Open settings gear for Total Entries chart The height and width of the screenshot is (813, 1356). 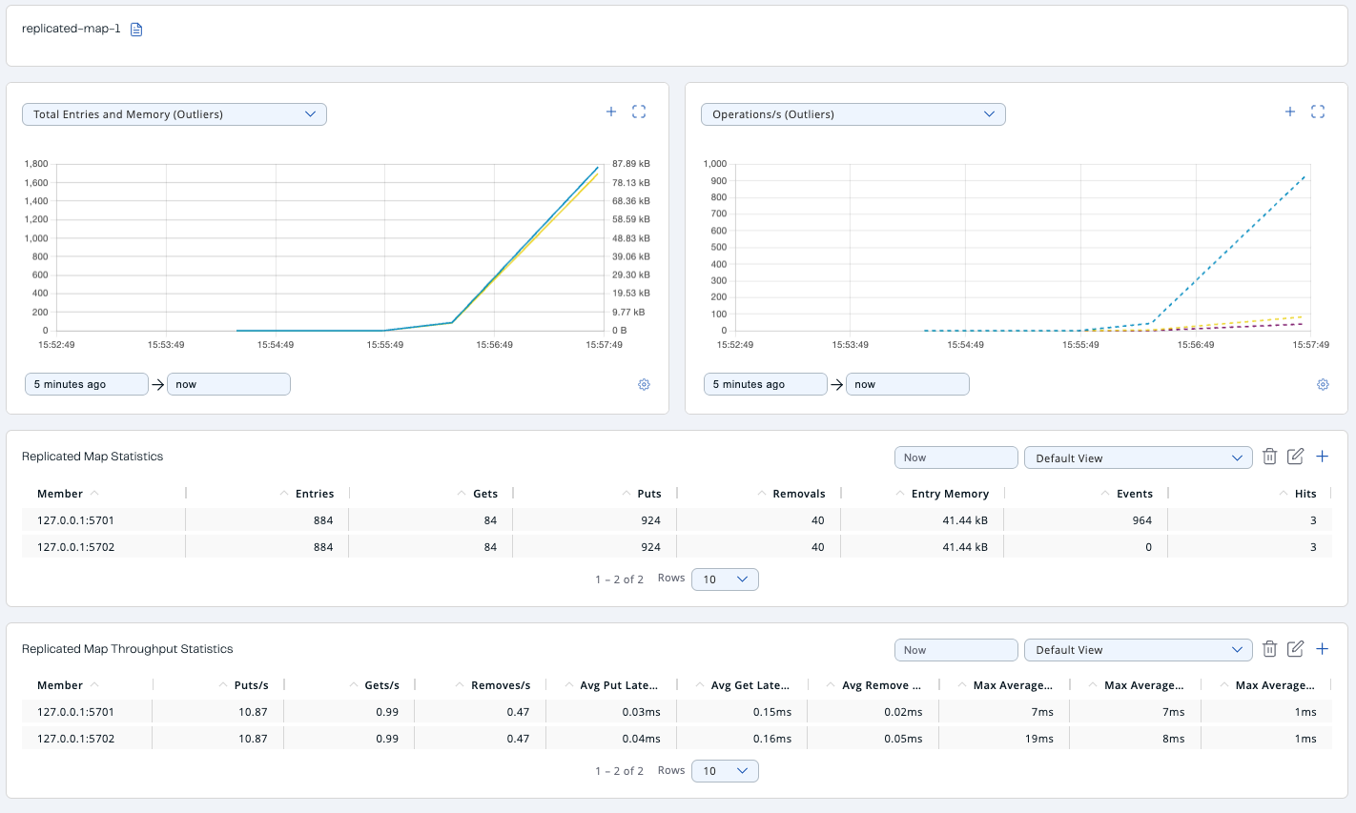coord(644,384)
